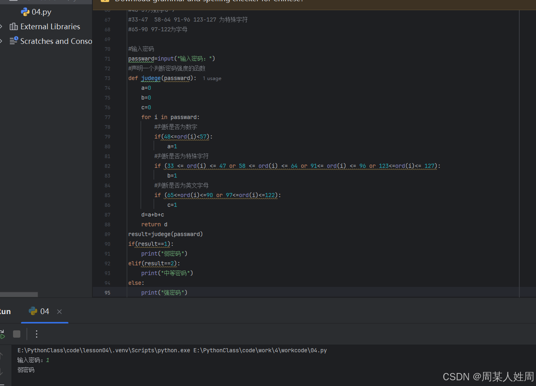This screenshot has height=386, width=536.
Task: Click gutter line number 89
Action: [107, 234]
